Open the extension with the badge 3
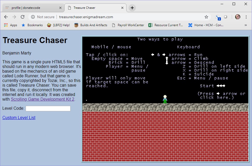The image size is (252, 166). click(218, 17)
